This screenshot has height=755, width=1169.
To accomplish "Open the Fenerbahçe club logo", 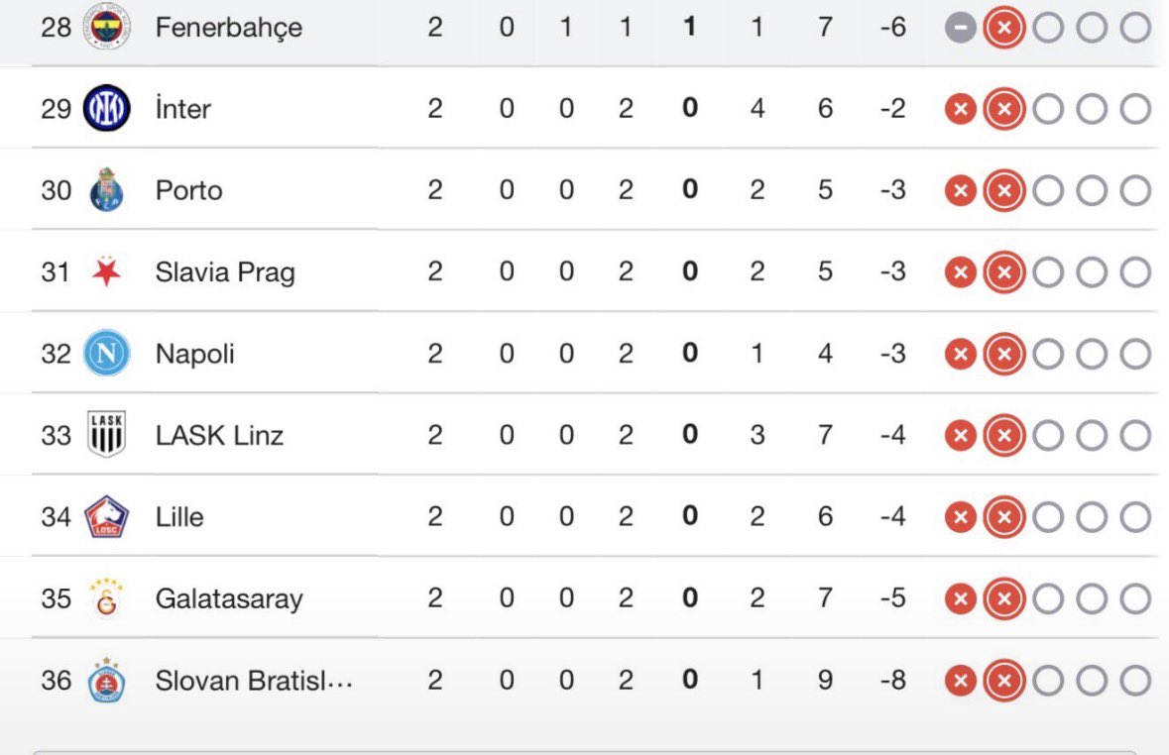I will point(107,26).
